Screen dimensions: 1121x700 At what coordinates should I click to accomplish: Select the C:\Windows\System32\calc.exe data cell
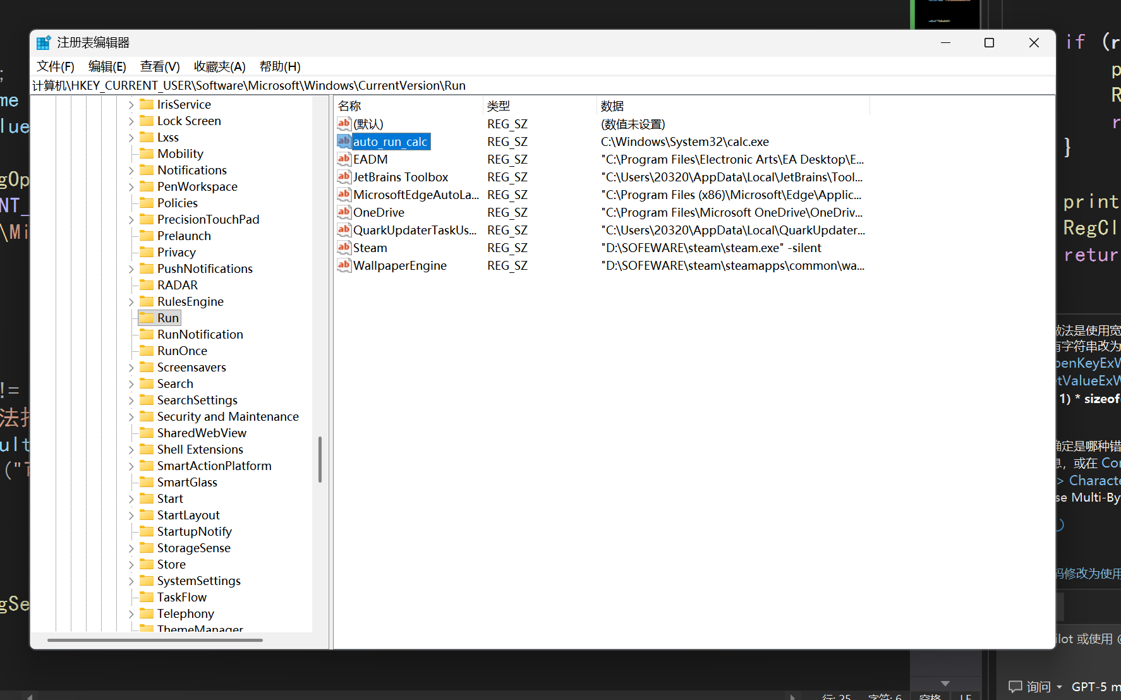684,142
